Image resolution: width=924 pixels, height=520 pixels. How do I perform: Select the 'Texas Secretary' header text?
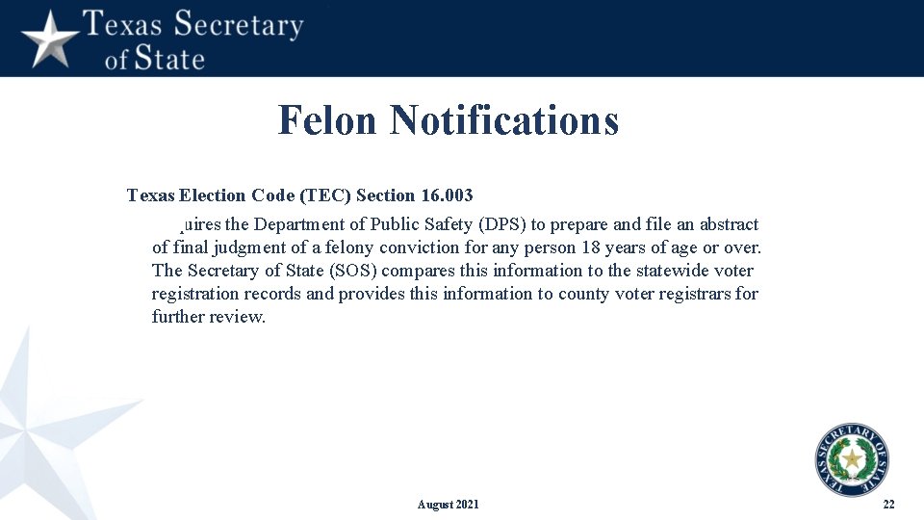[x=193, y=25]
